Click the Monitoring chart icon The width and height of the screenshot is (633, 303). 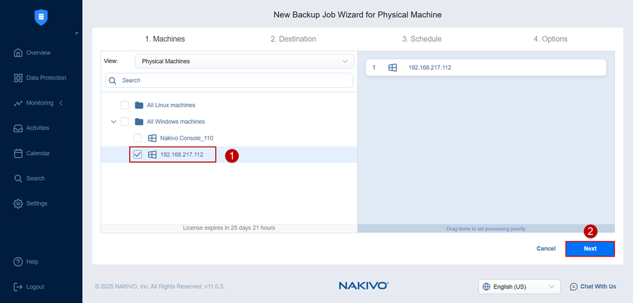tap(18, 103)
